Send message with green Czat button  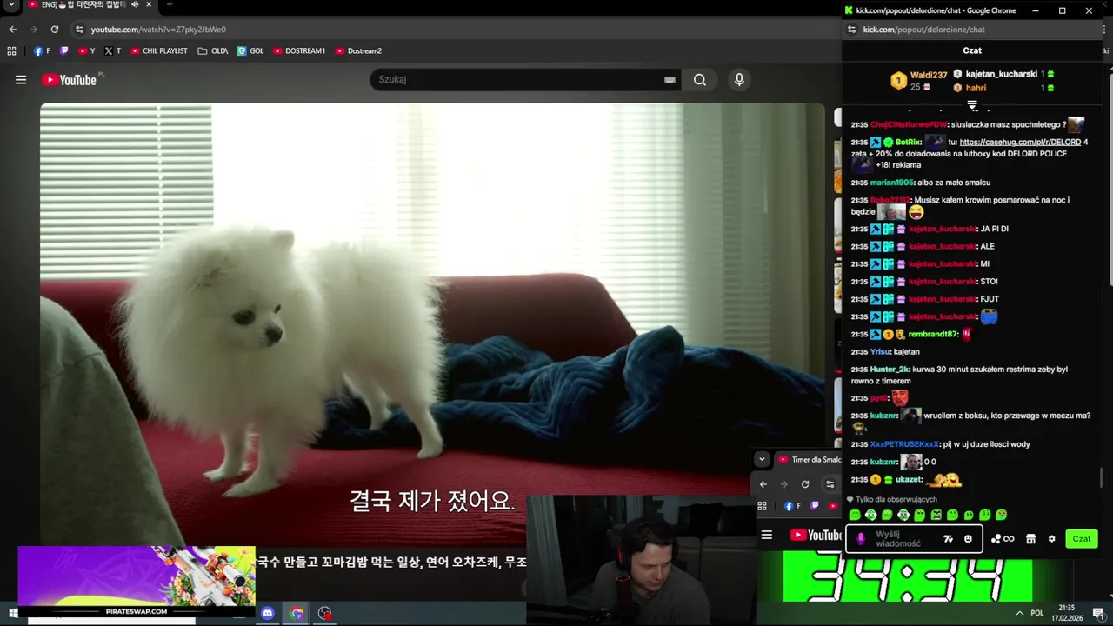[x=1082, y=539]
